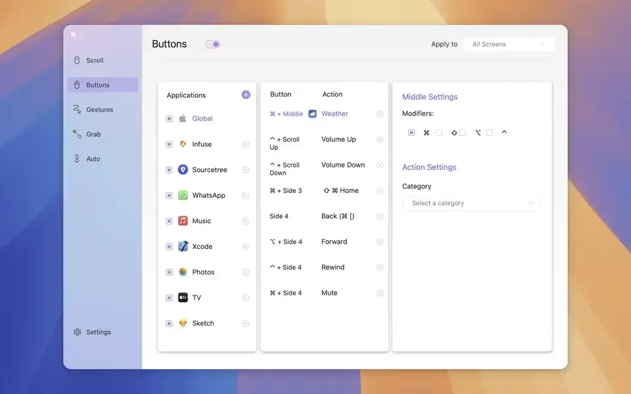Click the Apple TV app icon
Screen dimensions: 631x394
click(183, 297)
